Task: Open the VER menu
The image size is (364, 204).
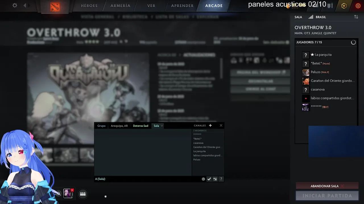Action: click(x=151, y=6)
